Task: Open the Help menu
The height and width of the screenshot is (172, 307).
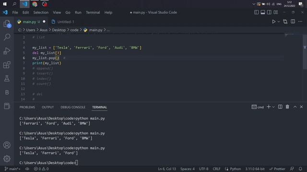Action: (108, 12)
